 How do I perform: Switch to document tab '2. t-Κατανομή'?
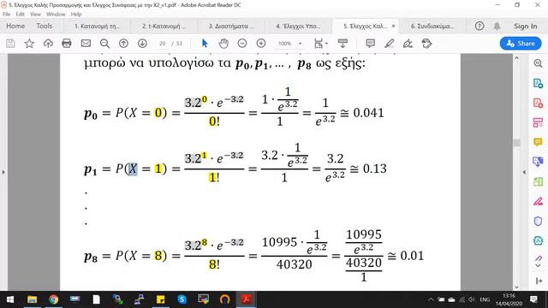point(164,27)
